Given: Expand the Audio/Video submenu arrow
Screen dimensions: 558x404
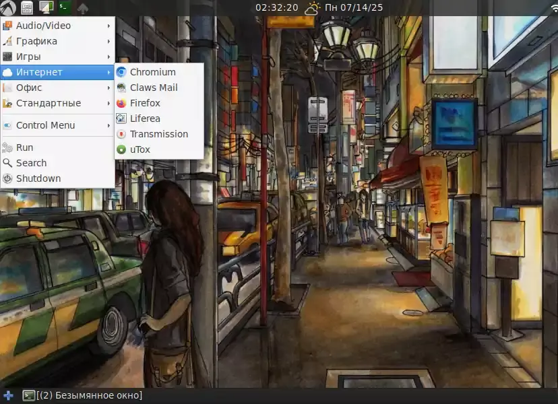Looking at the screenshot, I should pos(108,26).
